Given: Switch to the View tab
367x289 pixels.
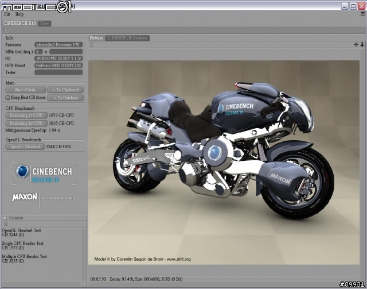Looking at the screenshot, I should coord(45,23).
